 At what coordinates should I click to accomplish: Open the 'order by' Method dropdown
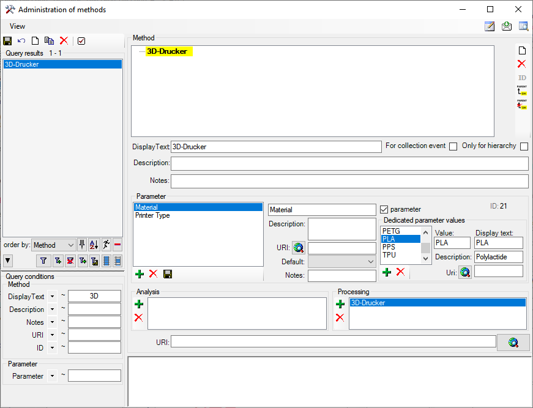click(x=54, y=245)
